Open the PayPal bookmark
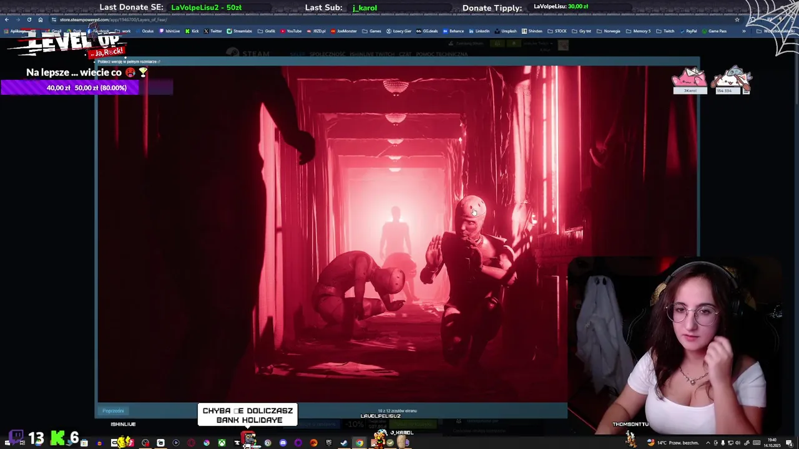The image size is (799, 449). (x=688, y=31)
